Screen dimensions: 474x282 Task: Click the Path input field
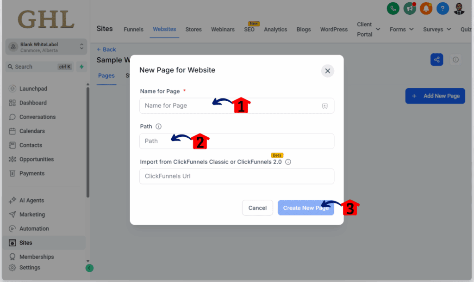(x=237, y=141)
